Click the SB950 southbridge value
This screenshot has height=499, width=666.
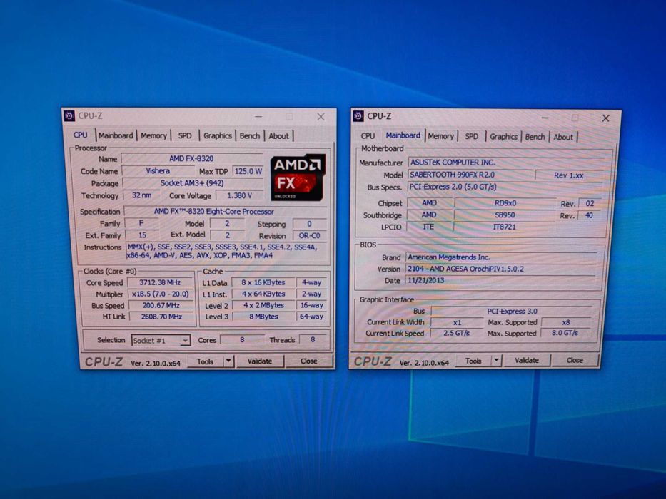(x=505, y=215)
